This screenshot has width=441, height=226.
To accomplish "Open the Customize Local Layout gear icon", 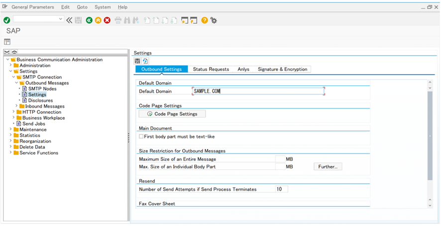I will pos(214,20).
